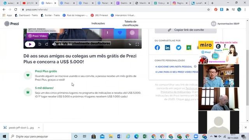
Task: Click Adicione uma nota pessoal link
Action: coord(174,66)
